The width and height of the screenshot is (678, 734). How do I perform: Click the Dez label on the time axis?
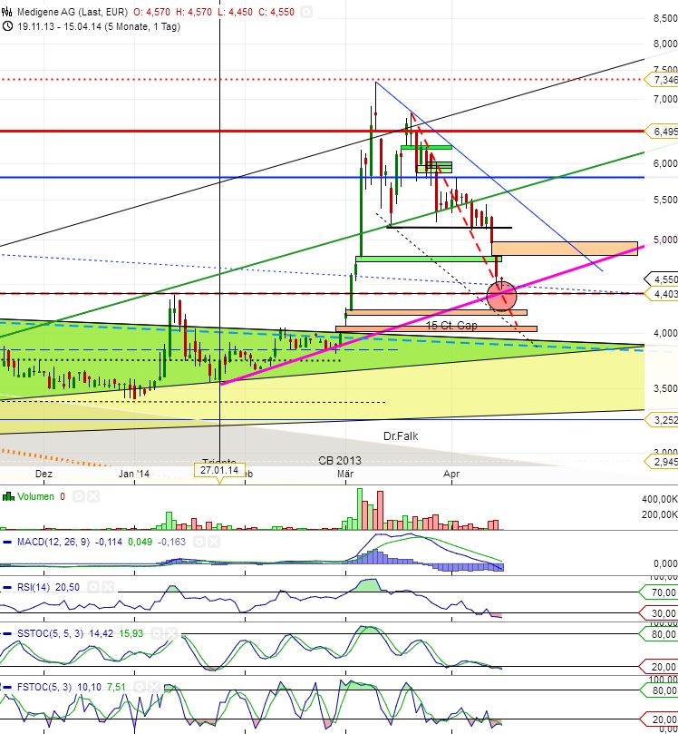(x=44, y=474)
